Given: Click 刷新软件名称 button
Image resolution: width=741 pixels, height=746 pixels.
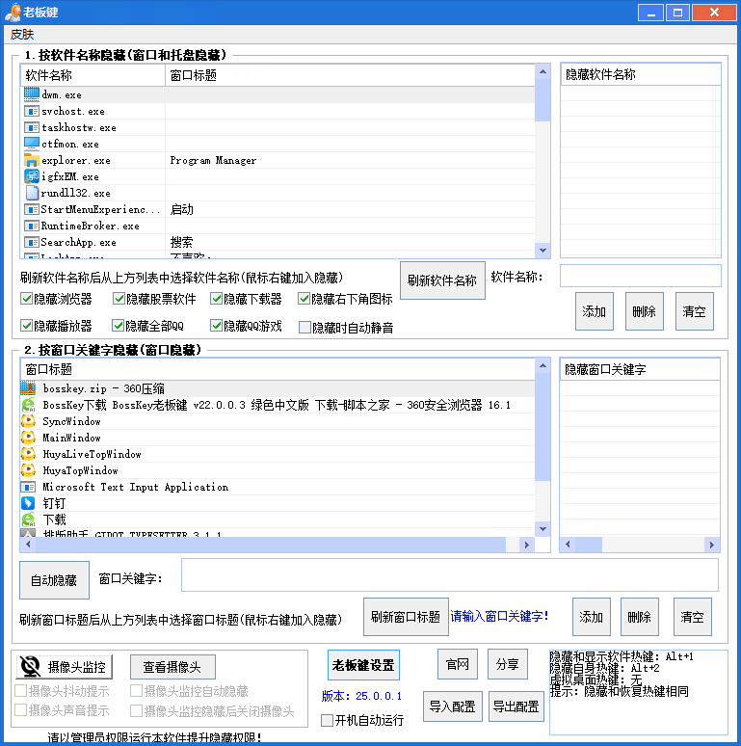Looking at the screenshot, I should [x=442, y=280].
